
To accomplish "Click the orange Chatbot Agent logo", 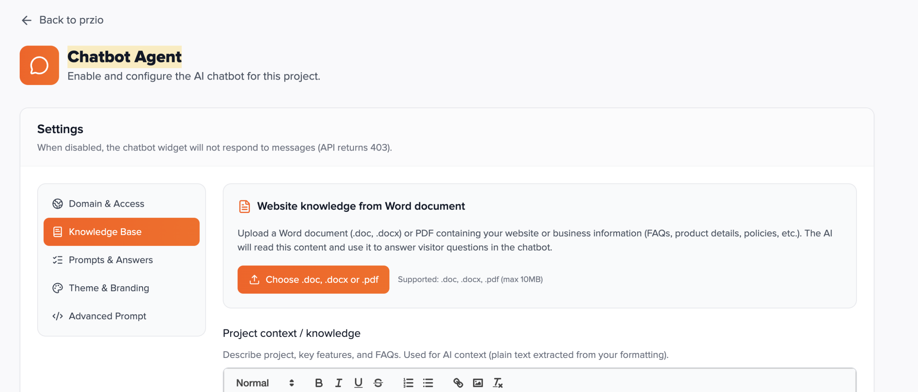I will (39, 65).
